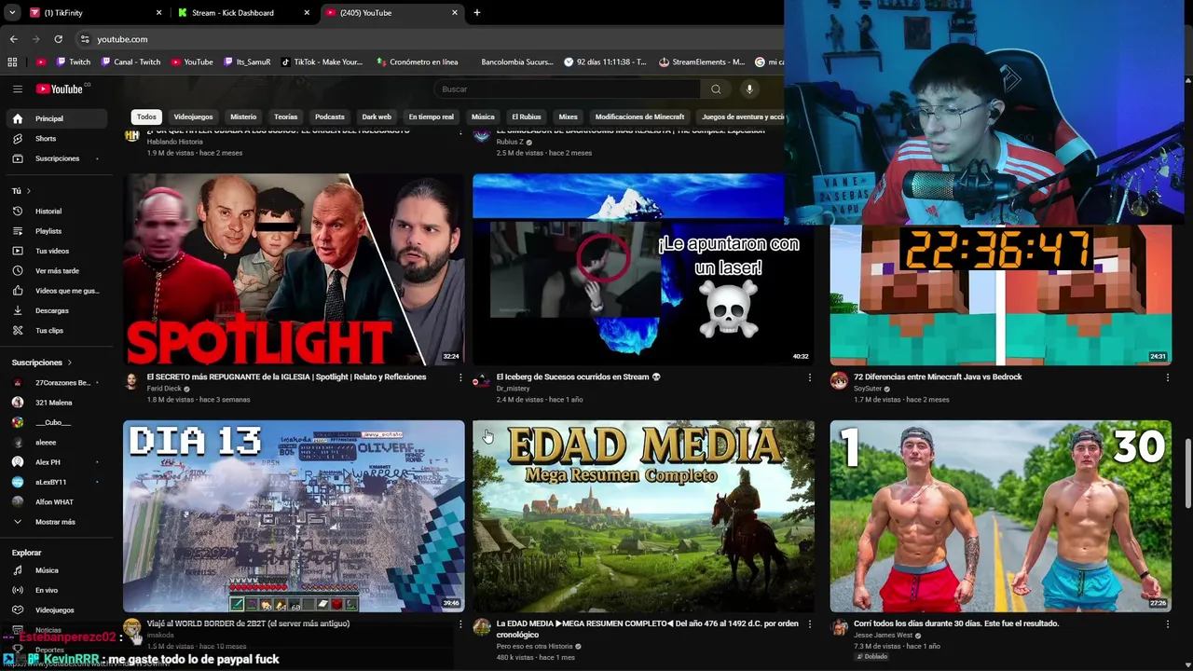Select the En tiempo real chip

[x=432, y=116]
